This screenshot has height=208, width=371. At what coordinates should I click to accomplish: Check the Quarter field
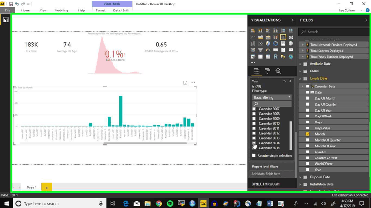point(308,152)
